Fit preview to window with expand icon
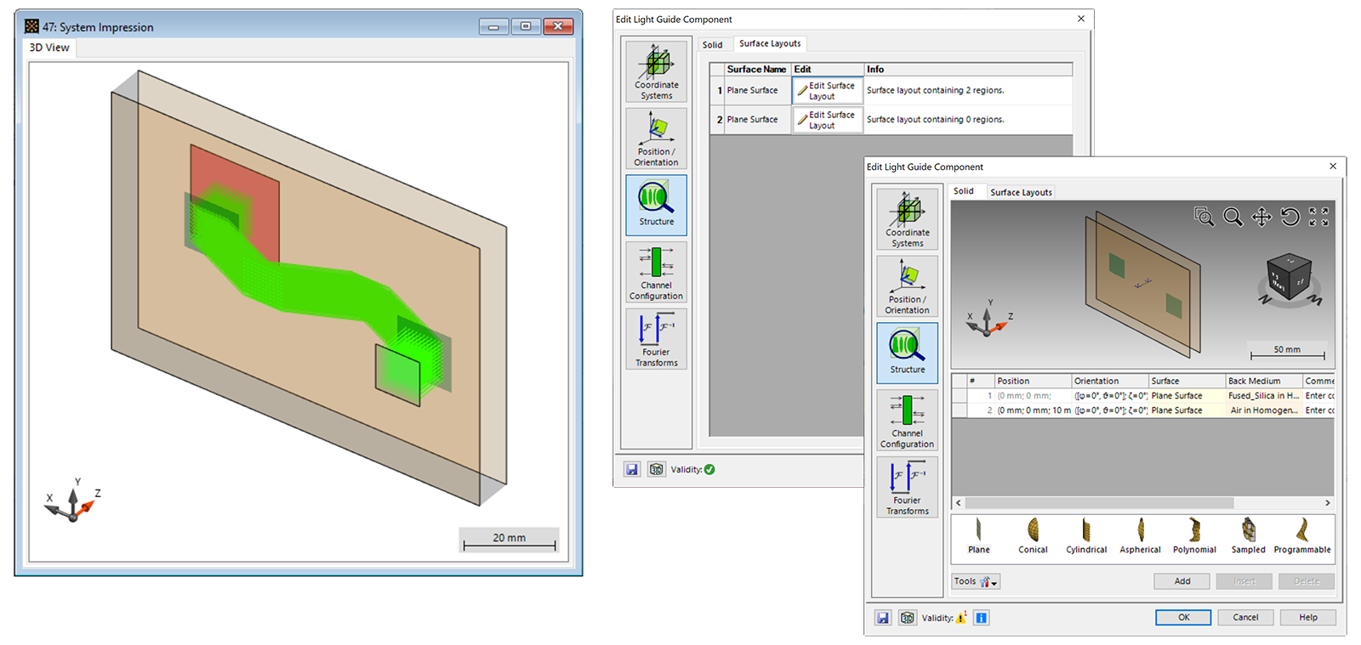 [1318, 218]
